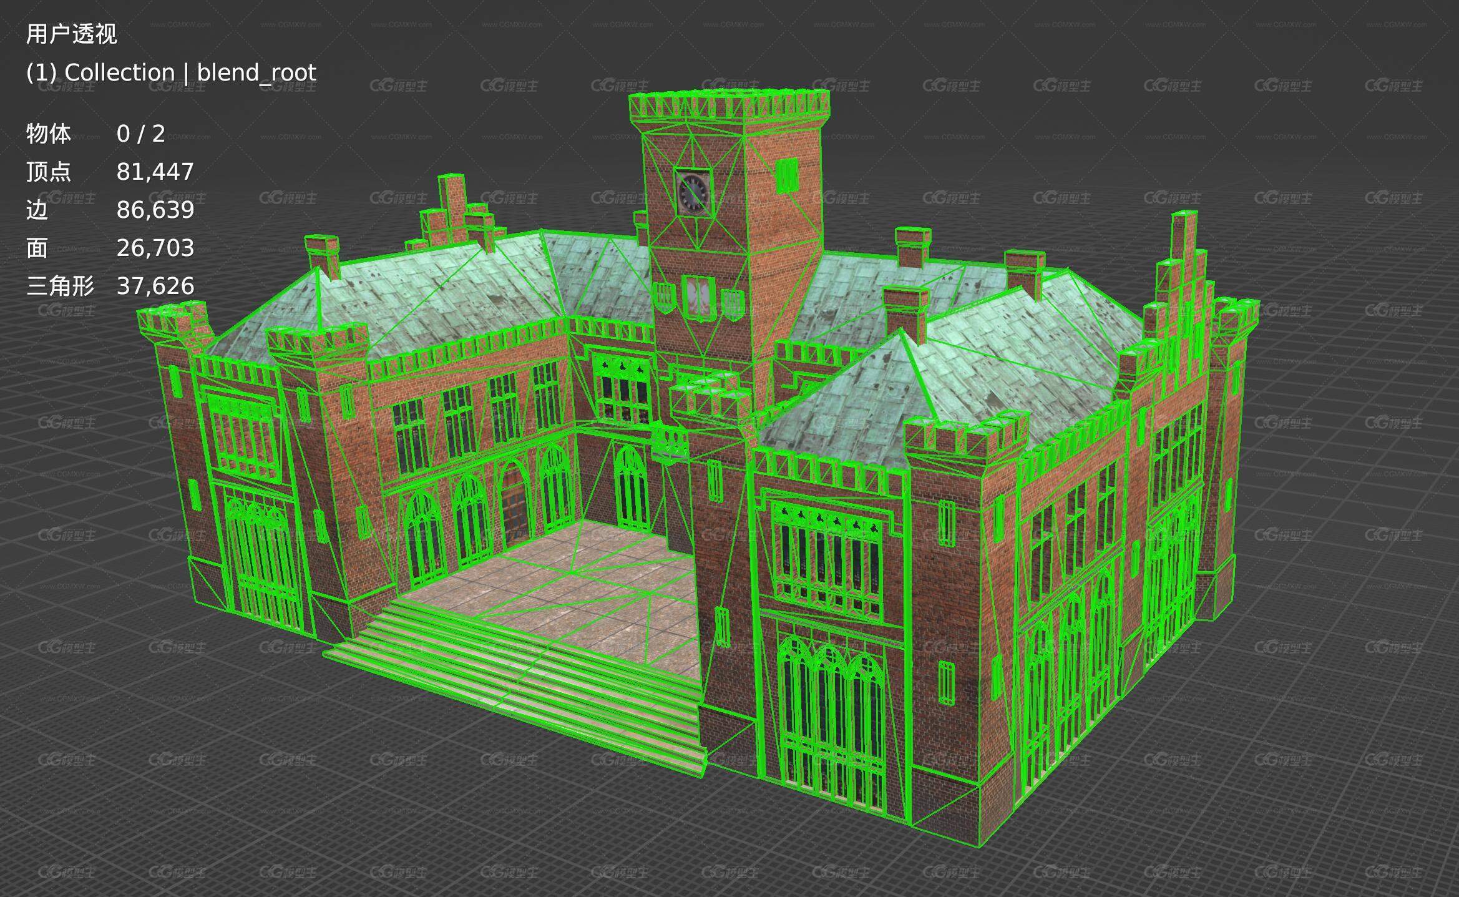Click the '面' face count 26,703
Viewport: 1459px width, 897px height.
point(155,248)
